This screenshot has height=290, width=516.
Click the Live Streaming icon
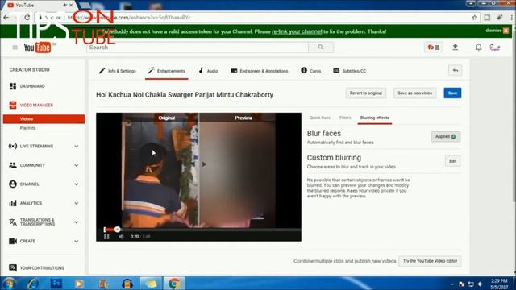(13, 147)
